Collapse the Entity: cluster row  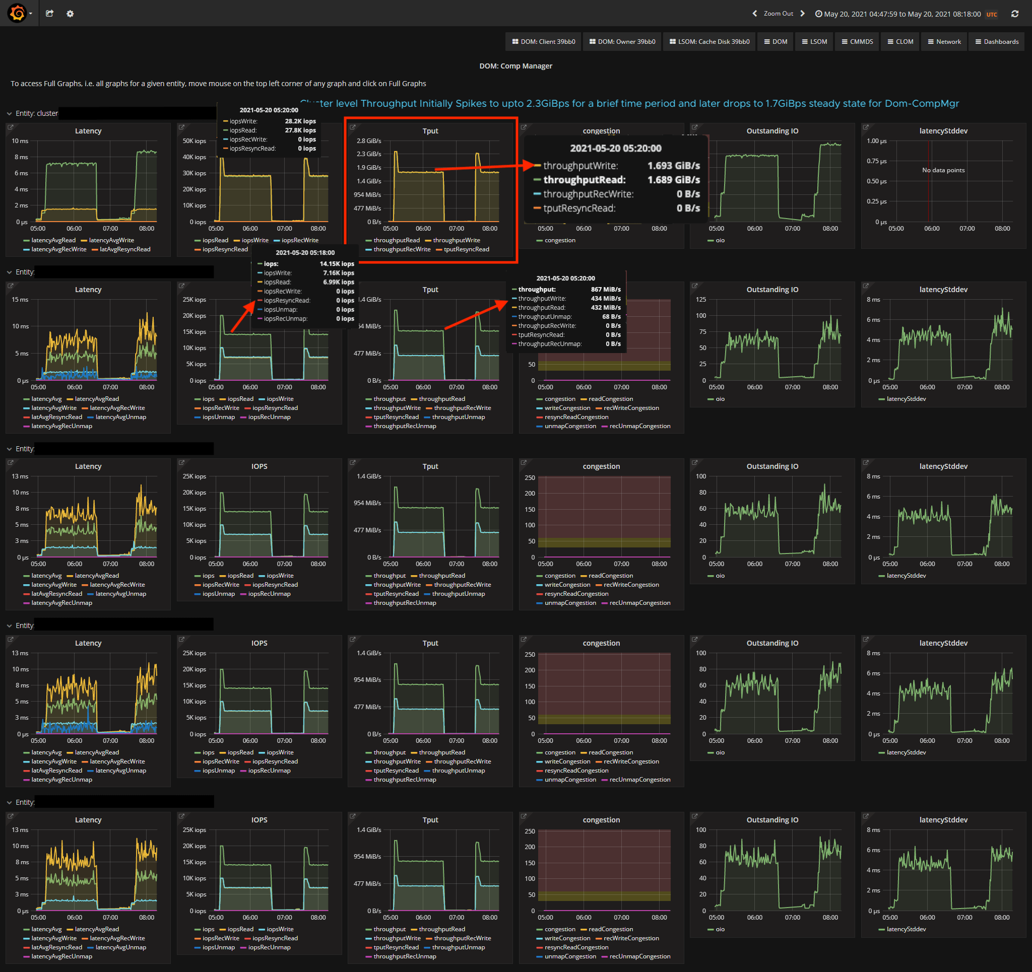click(10, 114)
